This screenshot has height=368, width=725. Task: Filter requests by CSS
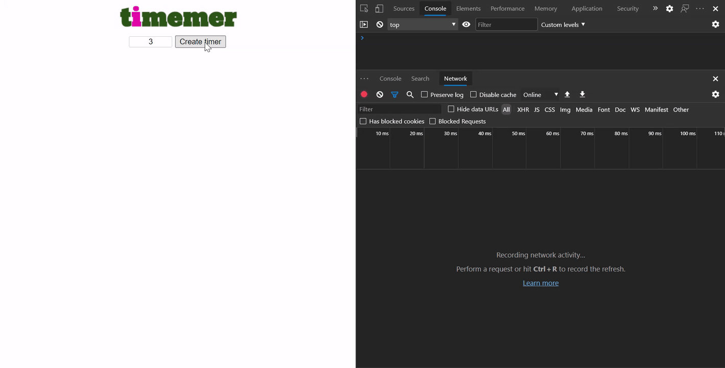click(x=549, y=109)
